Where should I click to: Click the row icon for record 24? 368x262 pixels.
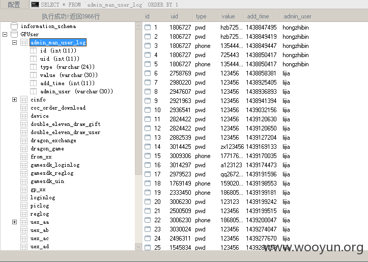pyautogui.click(x=148, y=239)
